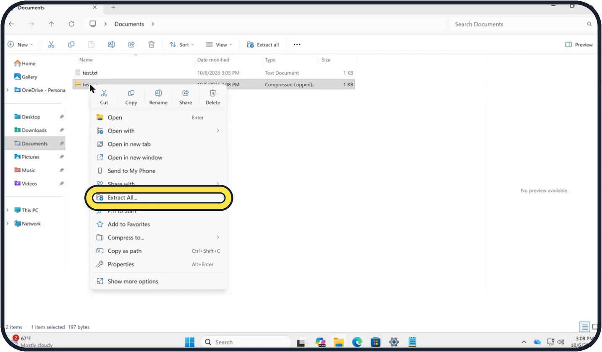Switch to the details view layout icon
602x352 pixels.
[x=585, y=327]
